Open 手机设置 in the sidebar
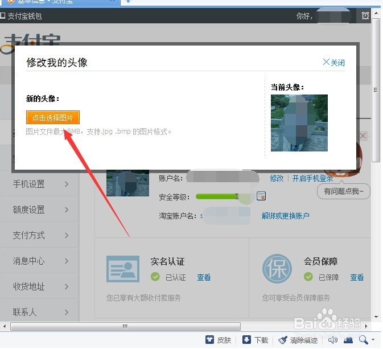Viewport: 383px width, 349px height. click(x=28, y=184)
